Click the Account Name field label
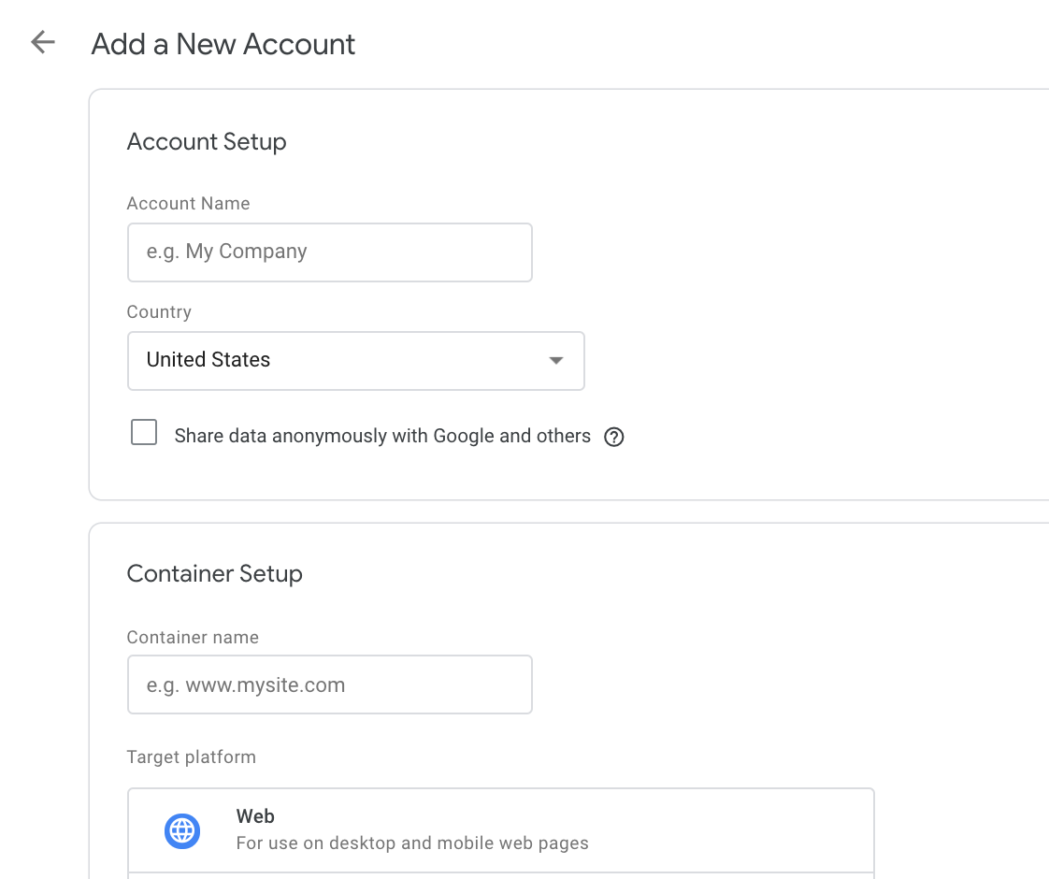The image size is (1049, 879). point(188,204)
